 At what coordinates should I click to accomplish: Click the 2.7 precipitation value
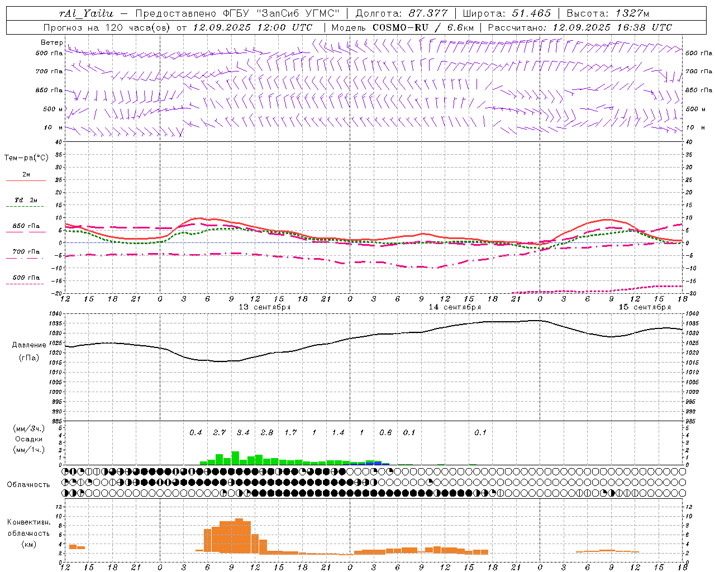tap(220, 433)
